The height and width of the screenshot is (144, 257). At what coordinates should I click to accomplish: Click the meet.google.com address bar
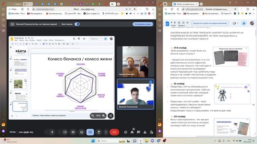45,9
